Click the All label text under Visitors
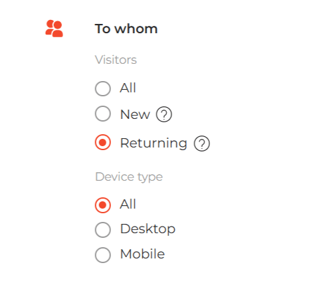The height and width of the screenshot is (291, 313). pyautogui.click(x=128, y=88)
